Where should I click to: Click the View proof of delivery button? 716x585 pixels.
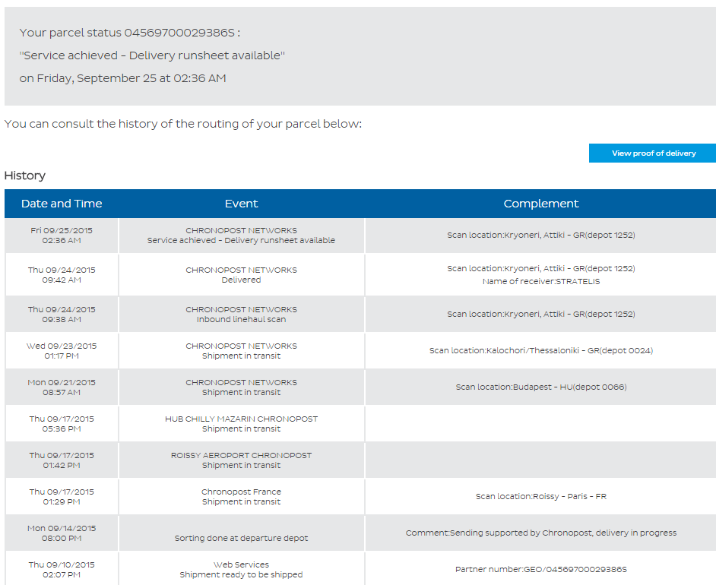point(653,153)
